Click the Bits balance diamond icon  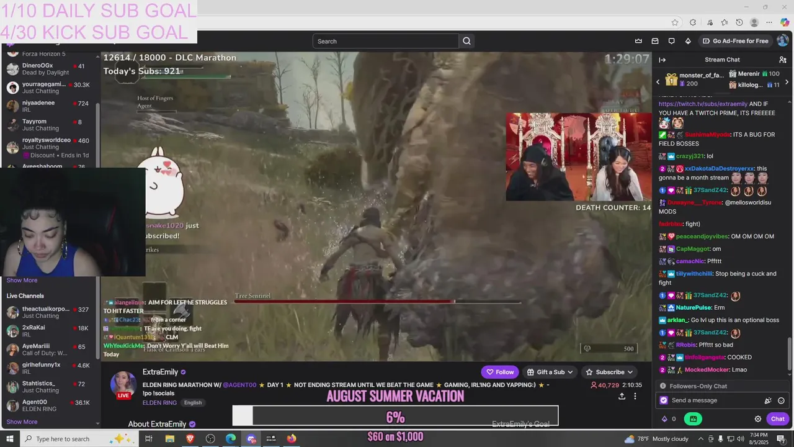[665, 419]
